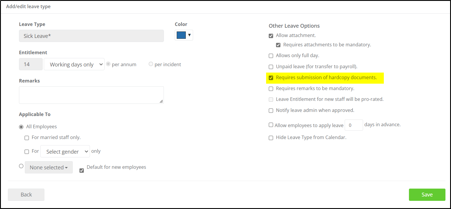
Task: Click the Leave Type label
Action: click(32, 24)
